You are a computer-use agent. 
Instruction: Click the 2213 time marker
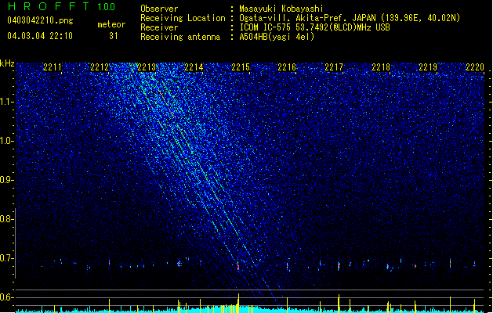[x=147, y=67]
